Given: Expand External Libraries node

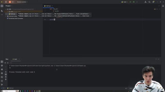Looking at the screenshot, I should point(6,16).
